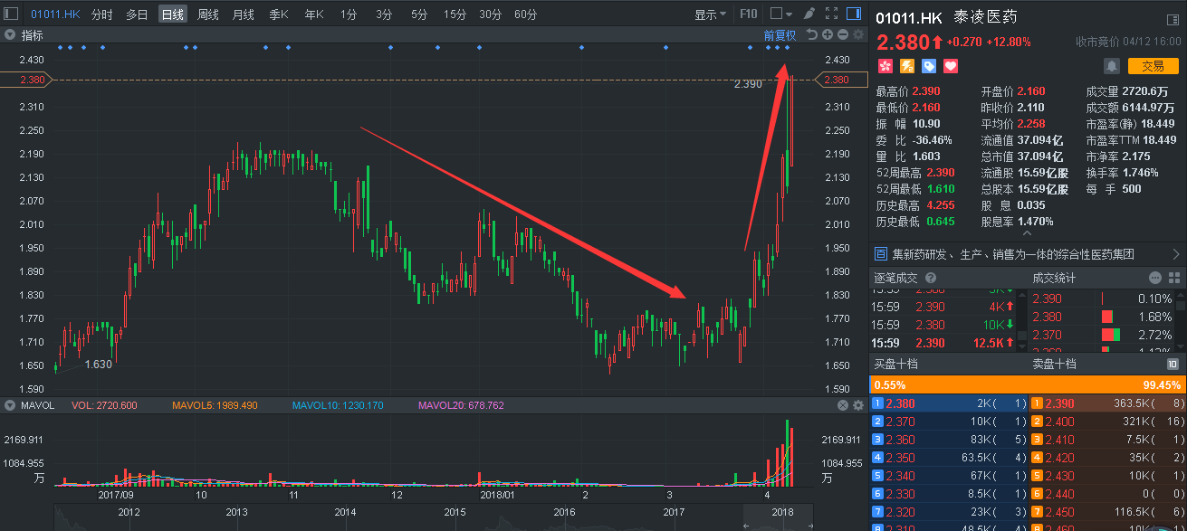Viewport: 1187px width, 531px height.
Task: Choose the 30分 interval
Action: tap(490, 14)
